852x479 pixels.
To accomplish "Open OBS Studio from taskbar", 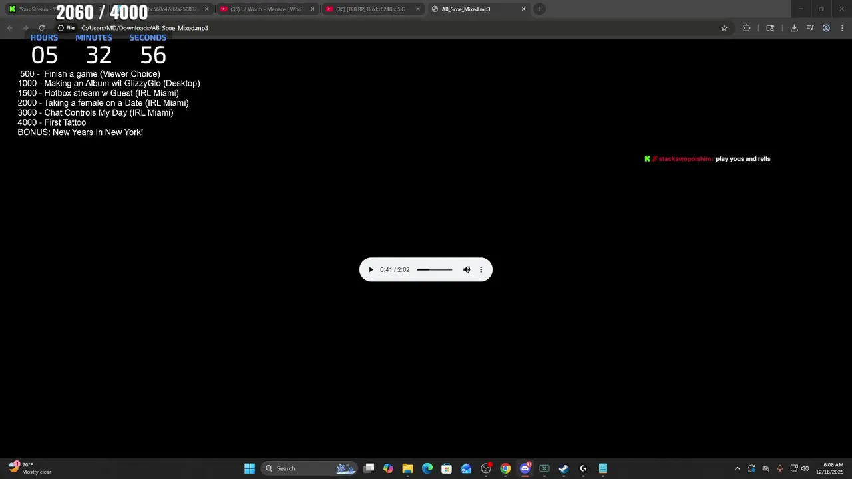I will 486,468.
